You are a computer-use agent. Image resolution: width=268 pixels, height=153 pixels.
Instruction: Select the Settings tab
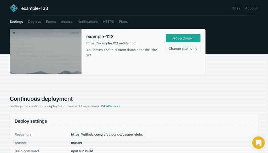[x=16, y=22]
